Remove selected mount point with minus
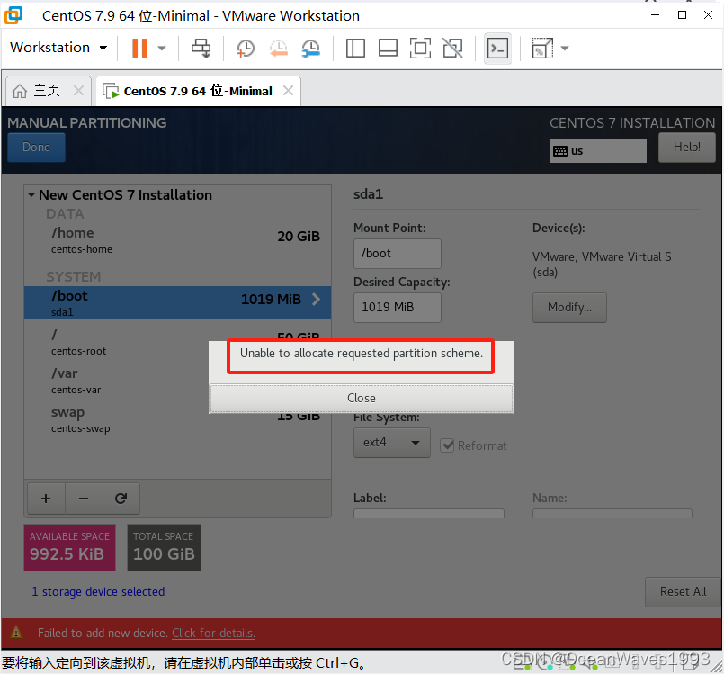This screenshot has width=724, height=674. click(x=84, y=499)
